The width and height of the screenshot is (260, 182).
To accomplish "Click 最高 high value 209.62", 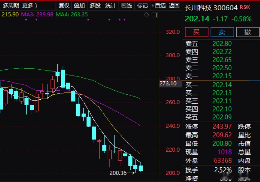I will coord(222,135).
